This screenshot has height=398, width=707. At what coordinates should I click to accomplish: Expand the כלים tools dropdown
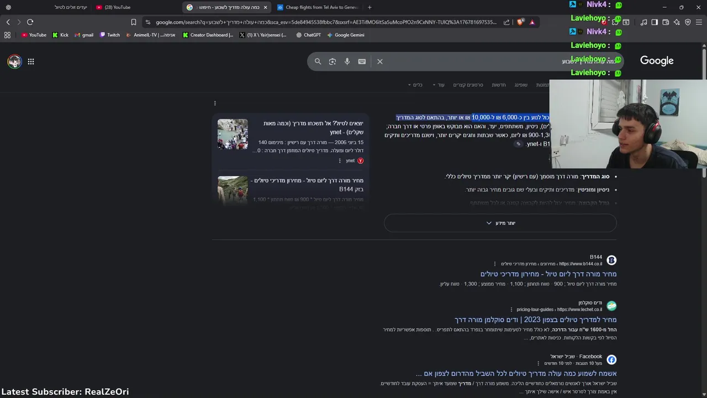point(415,85)
